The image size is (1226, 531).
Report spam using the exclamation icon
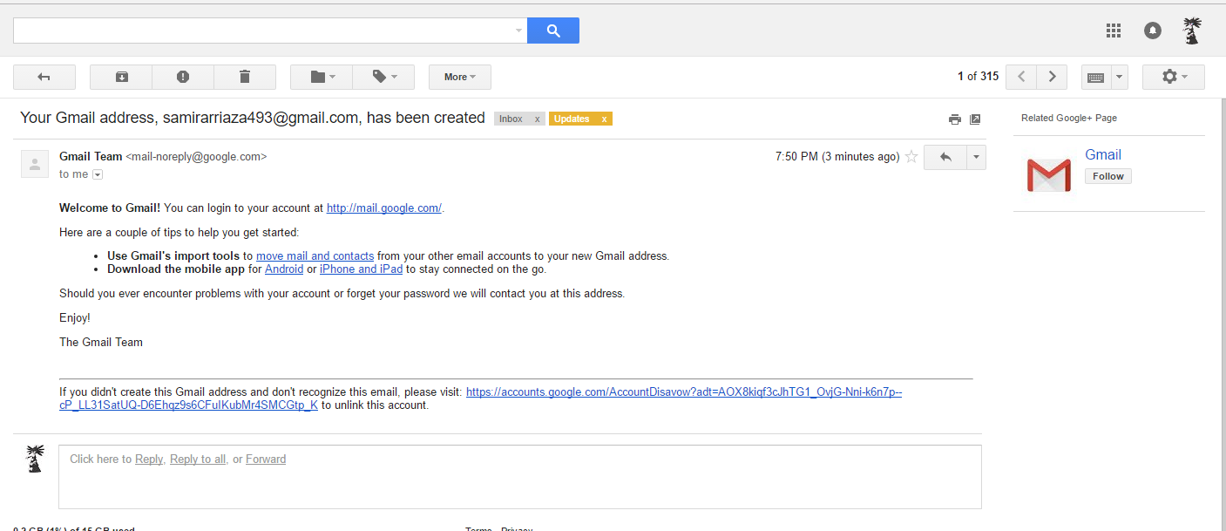[183, 77]
